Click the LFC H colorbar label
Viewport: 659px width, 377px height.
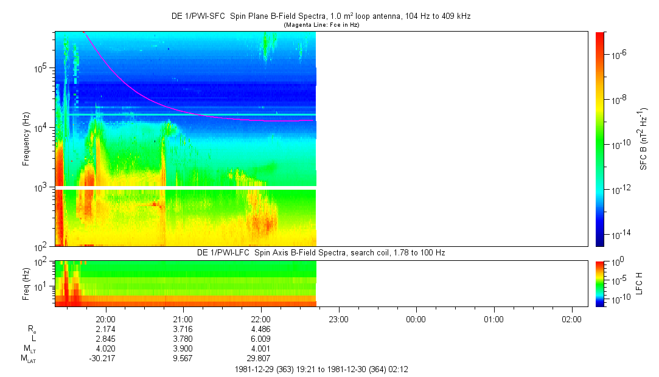click(639, 283)
